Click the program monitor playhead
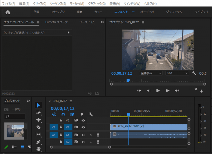Screen dimensions: 212x154 (128, 80)
